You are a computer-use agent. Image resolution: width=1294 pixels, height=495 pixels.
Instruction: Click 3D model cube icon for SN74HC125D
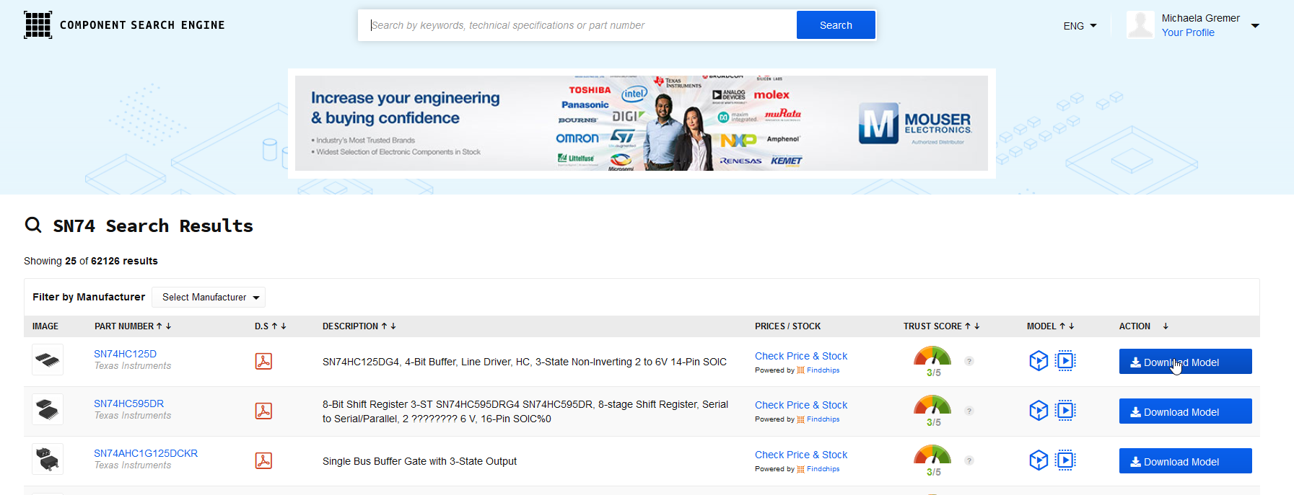pyautogui.click(x=1038, y=360)
